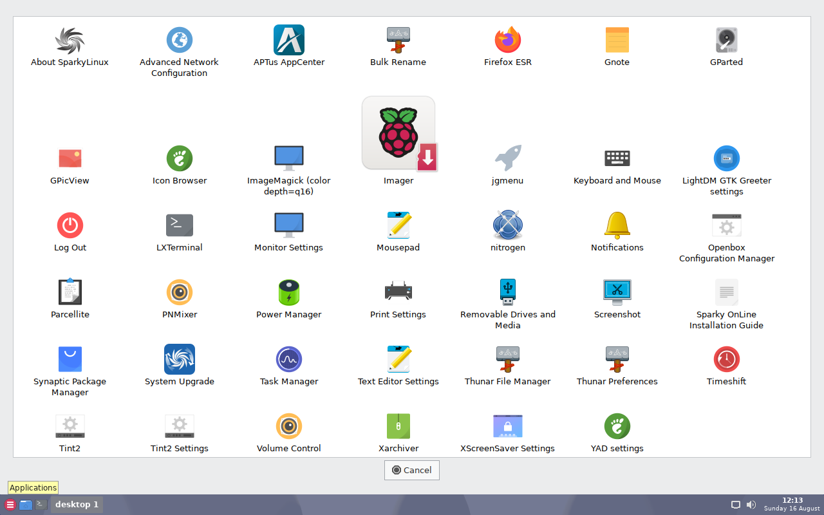Launch Synaptic Package Manager
The image size is (824, 515).
click(70, 359)
